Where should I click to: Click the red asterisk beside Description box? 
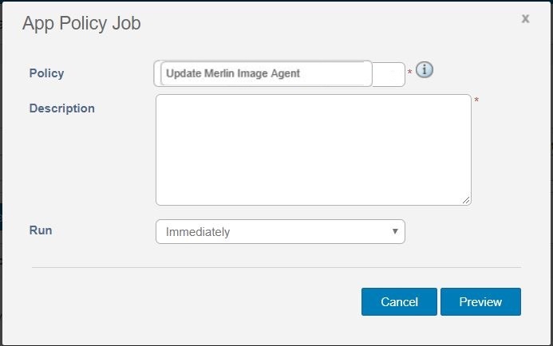pos(476,100)
